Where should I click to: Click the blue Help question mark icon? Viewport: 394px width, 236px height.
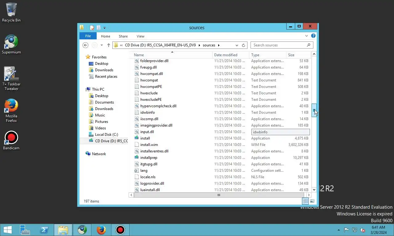[313, 36]
